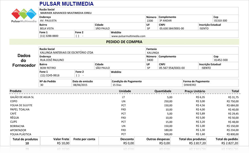
Task: Select the unit price "R$ 6,35"
Action: click(x=200, y=97)
